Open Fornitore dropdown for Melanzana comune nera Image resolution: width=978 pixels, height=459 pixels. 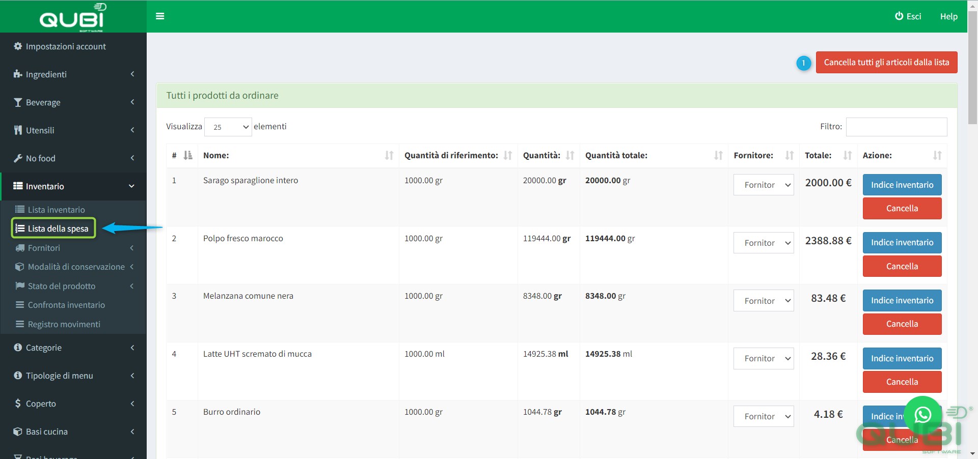(x=764, y=301)
